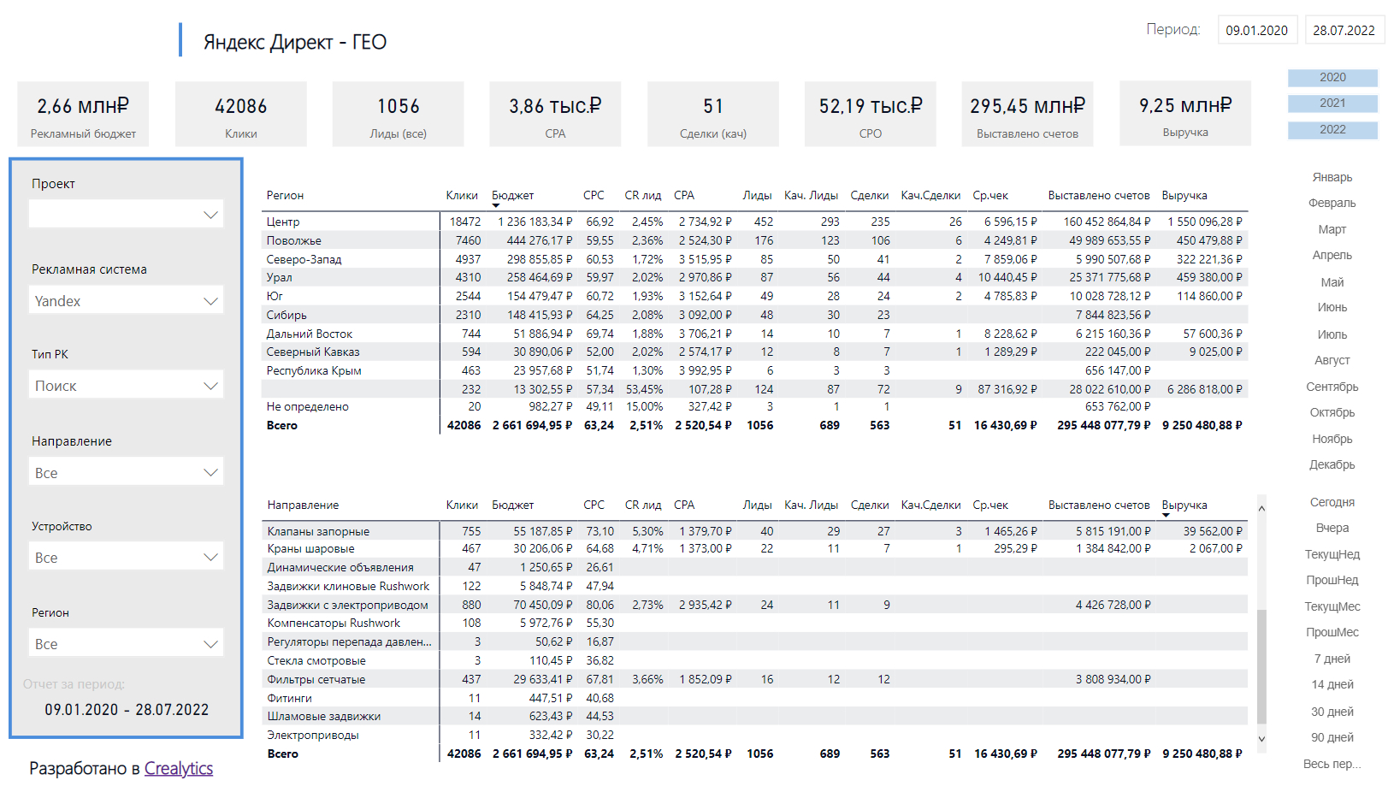The image size is (1388, 798).
Task: Click sort arrow under Бюджет column header
Action: 496,206
